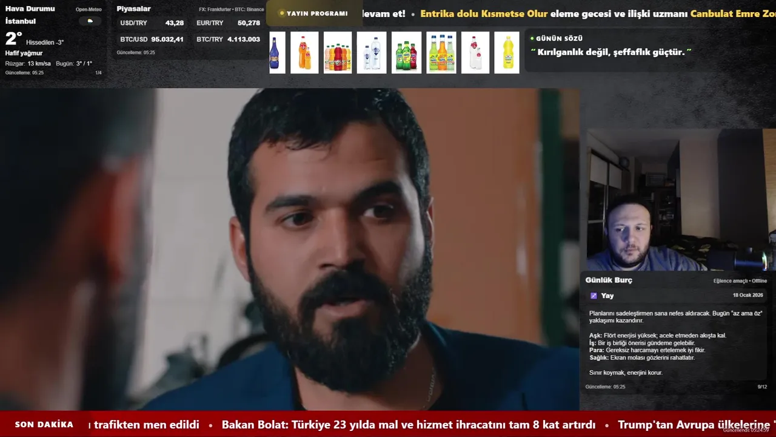Click the Güncellendi timestamp at bottom right corner
This screenshot has width=776, height=437.
click(x=746, y=430)
